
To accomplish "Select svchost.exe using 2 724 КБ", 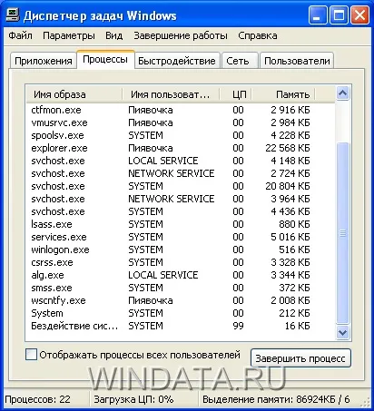I will click(181, 173).
